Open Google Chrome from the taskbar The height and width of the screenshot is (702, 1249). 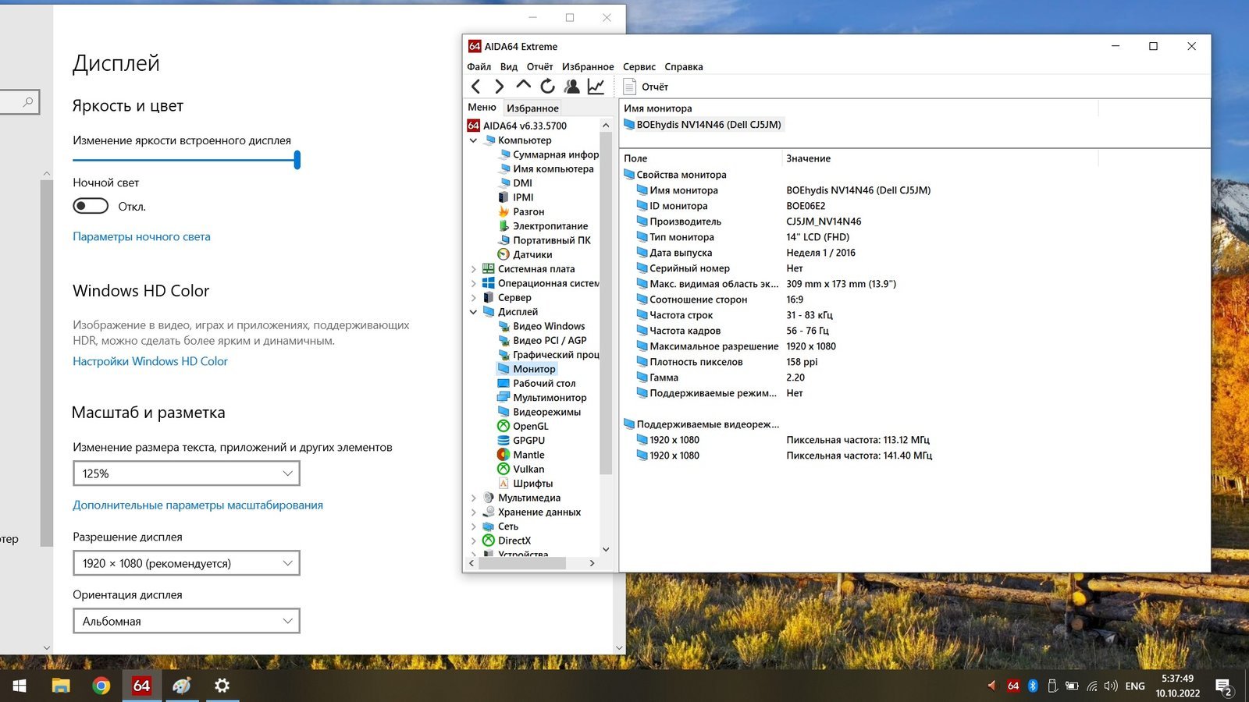(x=101, y=686)
